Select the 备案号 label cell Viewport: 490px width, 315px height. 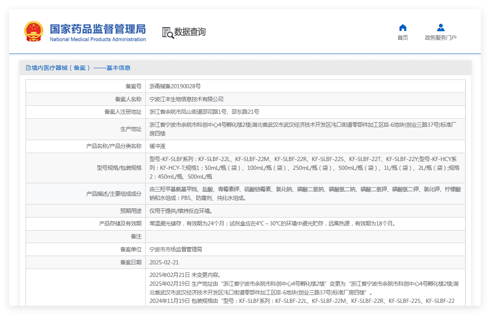point(85,86)
